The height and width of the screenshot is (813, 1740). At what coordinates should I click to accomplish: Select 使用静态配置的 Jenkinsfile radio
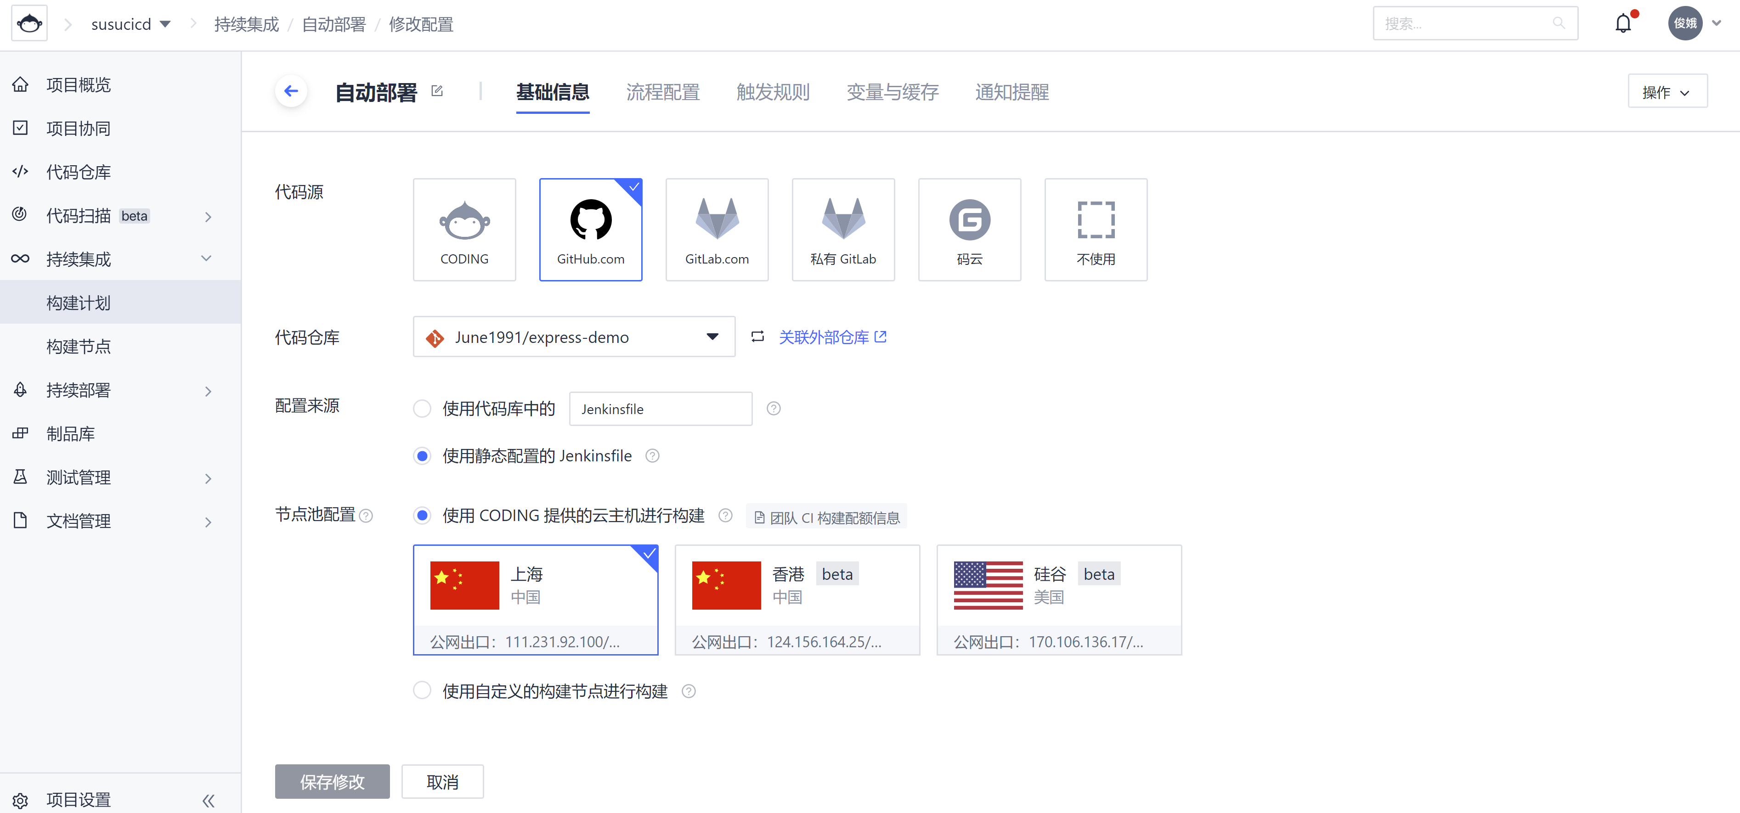coord(422,456)
